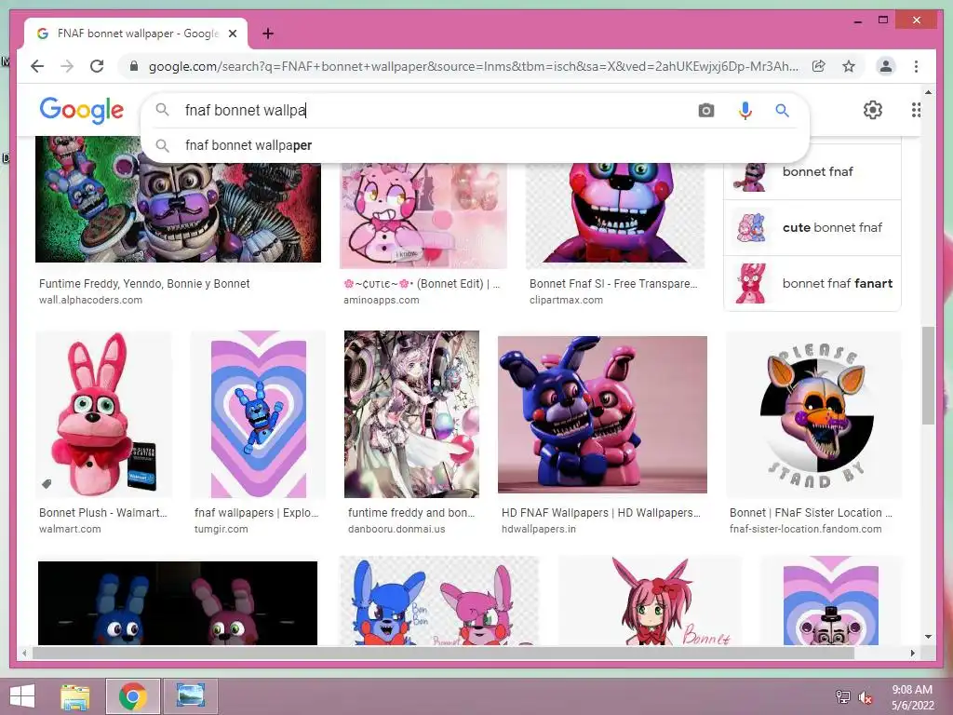
Task: Select the 'bonnet fnaf' related search
Action: [x=812, y=171]
